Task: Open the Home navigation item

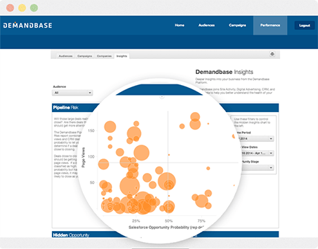Action: tap(180, 26)
